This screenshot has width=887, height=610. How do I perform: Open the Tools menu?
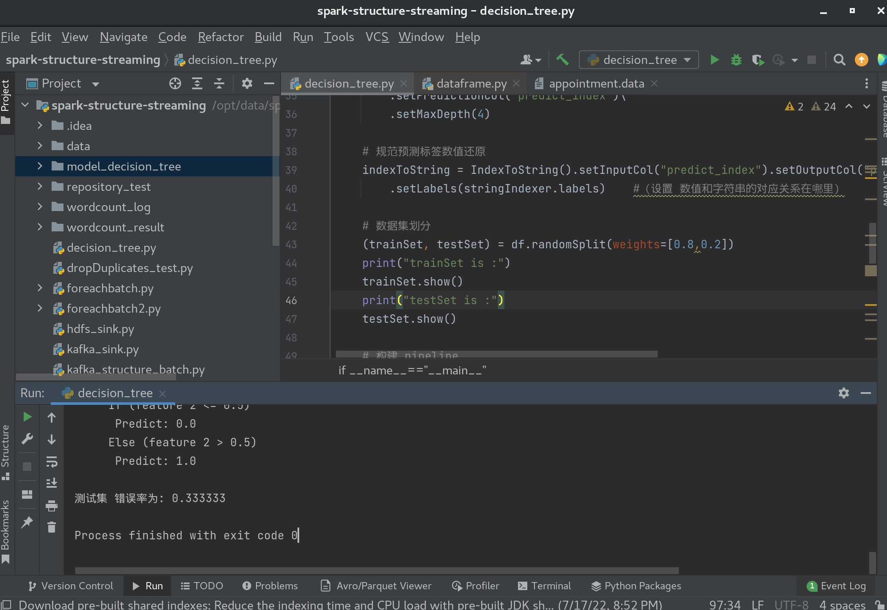tap(339, 37)
